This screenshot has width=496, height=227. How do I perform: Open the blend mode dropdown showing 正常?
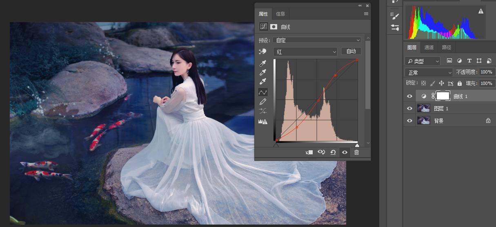tap(429, 73)
